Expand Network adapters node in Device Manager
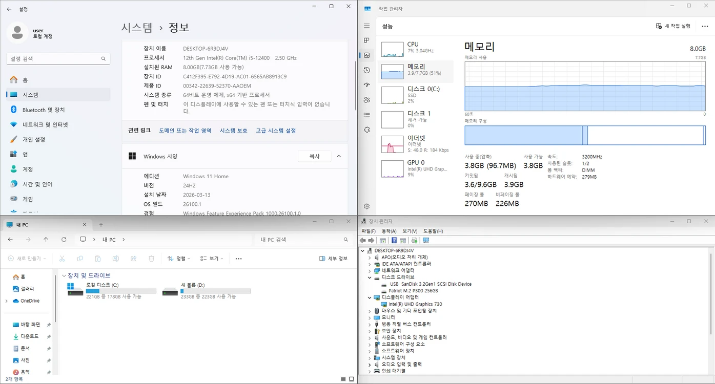Image resolution: width=715 pixels, height=384 pixels. point(370,270)
